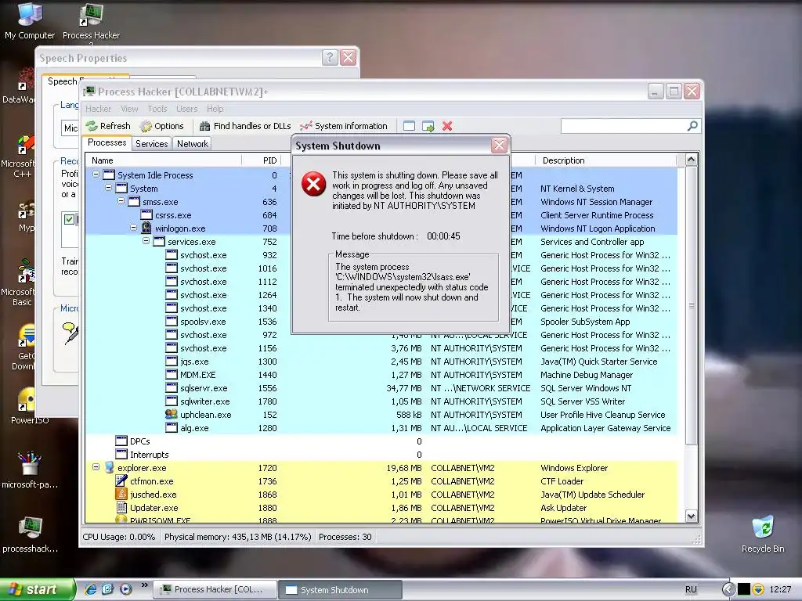Click the spoolsv.exe process icon

click(172, 321)
